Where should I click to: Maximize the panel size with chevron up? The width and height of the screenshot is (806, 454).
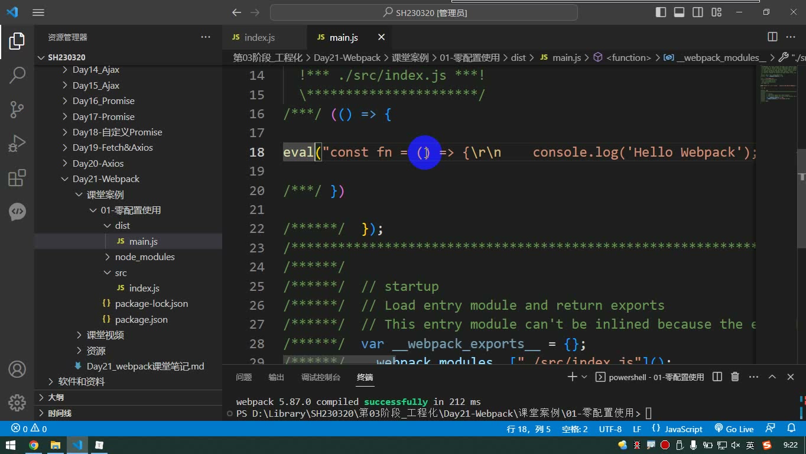(772, 377)
